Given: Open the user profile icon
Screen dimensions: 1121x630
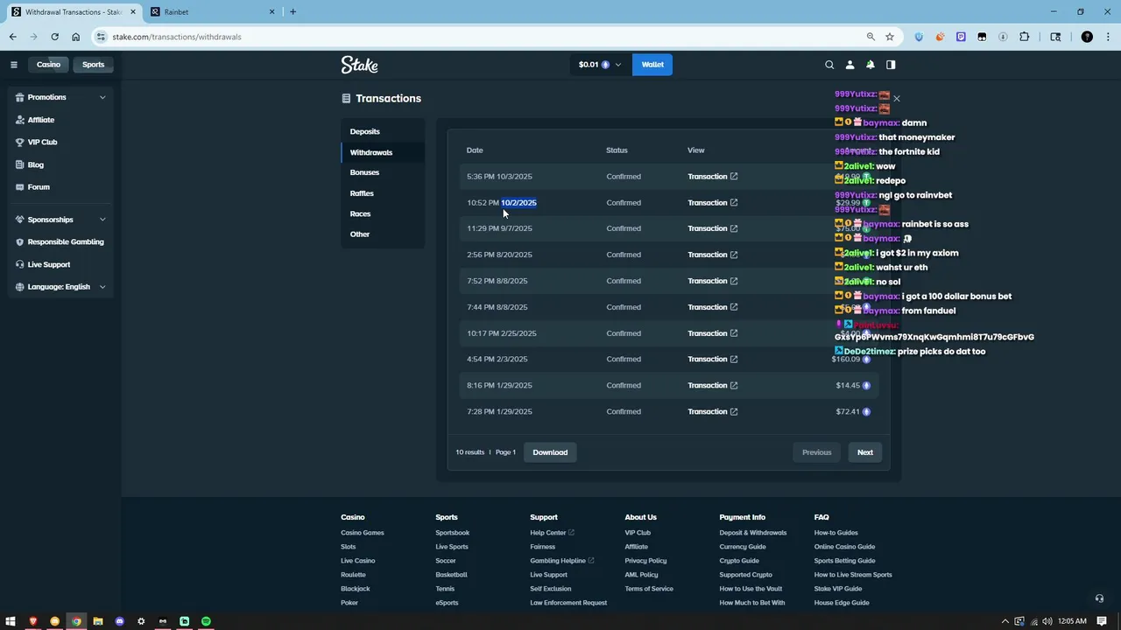Looking at the screenshot, I should 850,65.
